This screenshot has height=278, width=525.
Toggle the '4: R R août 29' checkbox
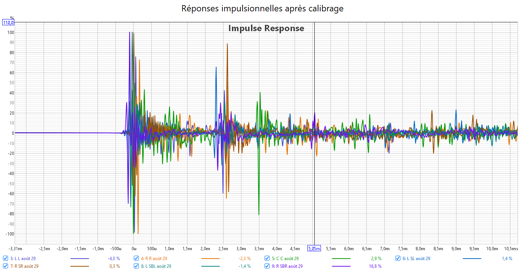tap(136, 258)
